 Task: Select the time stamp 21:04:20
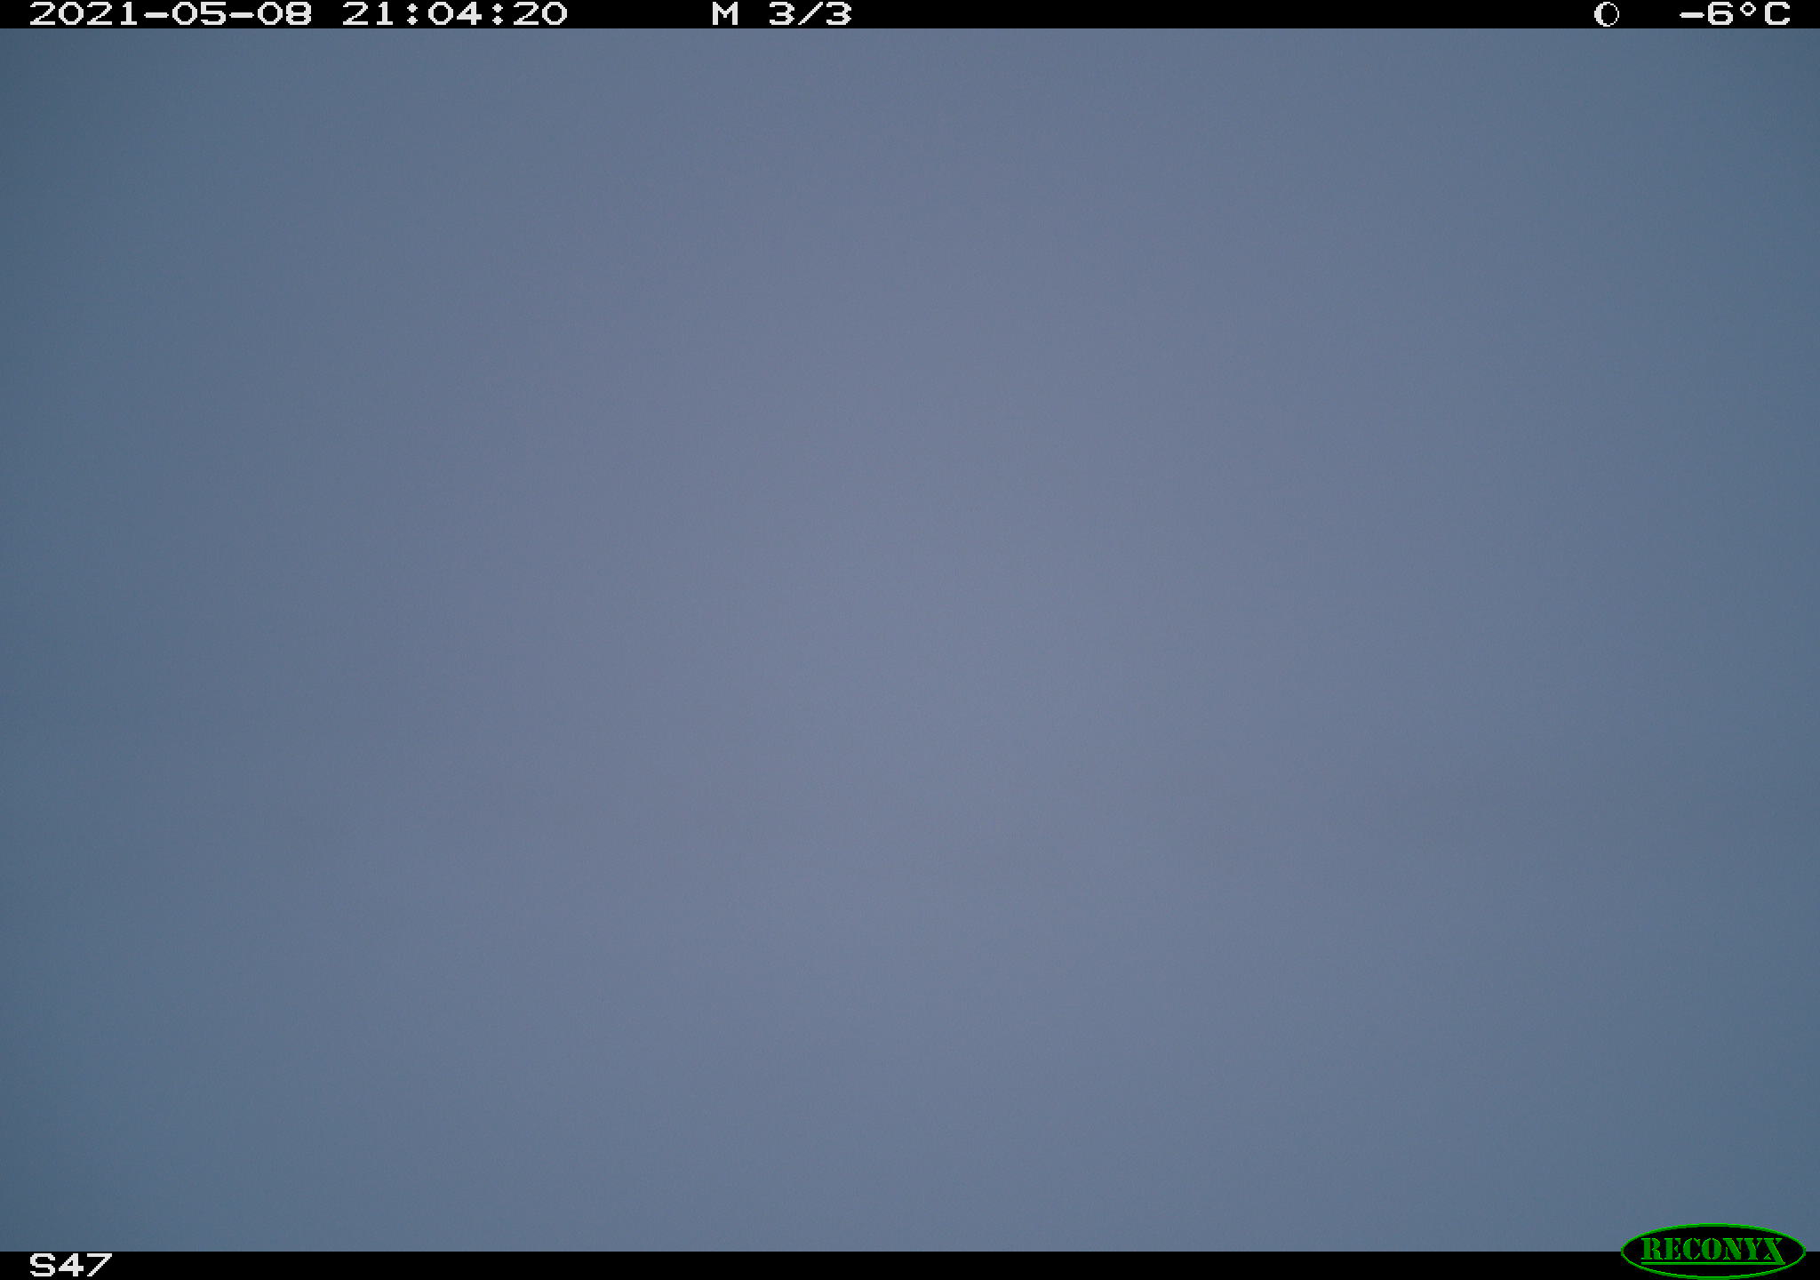(455, 14)
